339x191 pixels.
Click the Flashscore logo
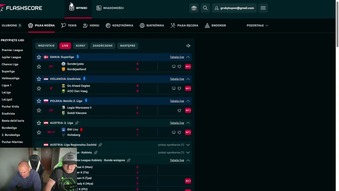(x=21, y=8)
